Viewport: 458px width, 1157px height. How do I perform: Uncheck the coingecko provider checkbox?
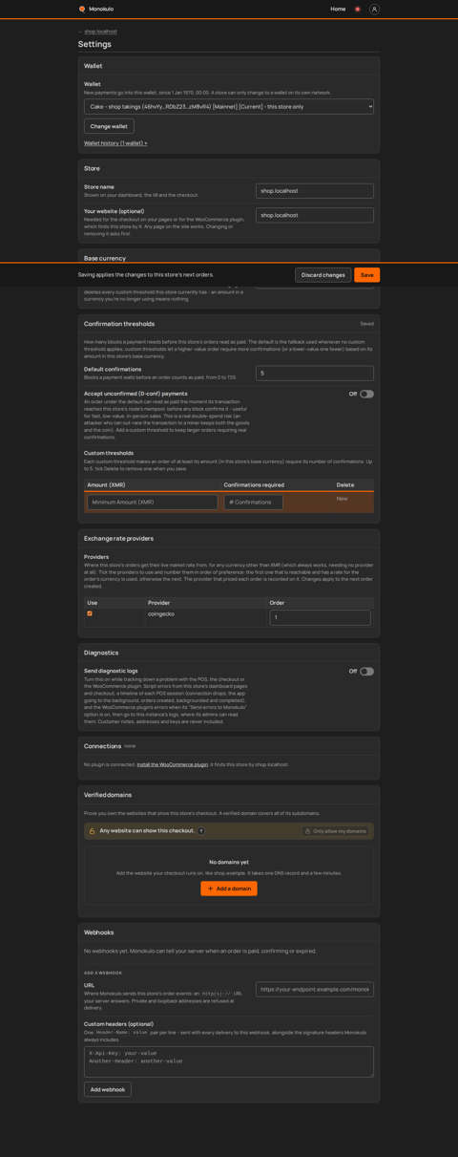pyautogui.click(x=90, y=613)
